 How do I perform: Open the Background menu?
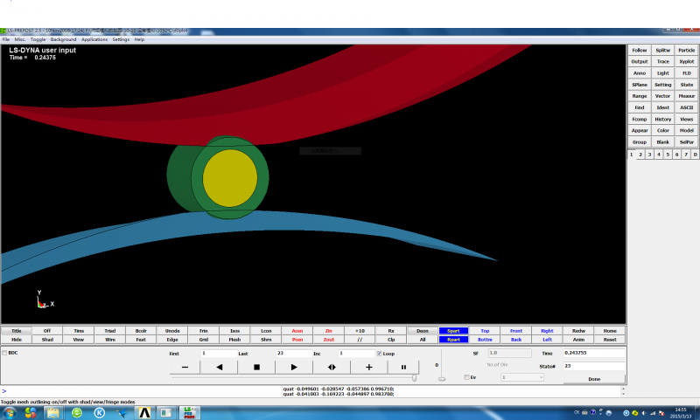[x=63, y=39]
